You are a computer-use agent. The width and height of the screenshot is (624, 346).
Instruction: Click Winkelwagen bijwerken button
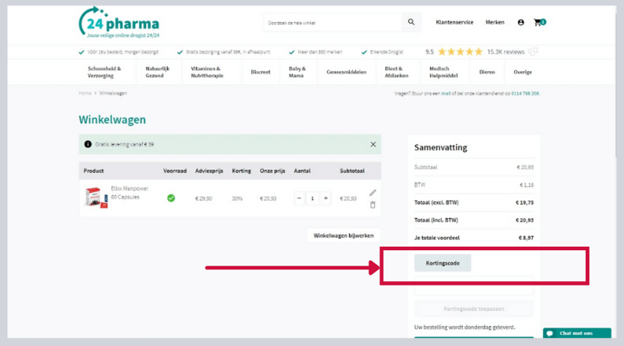[343, 236]
